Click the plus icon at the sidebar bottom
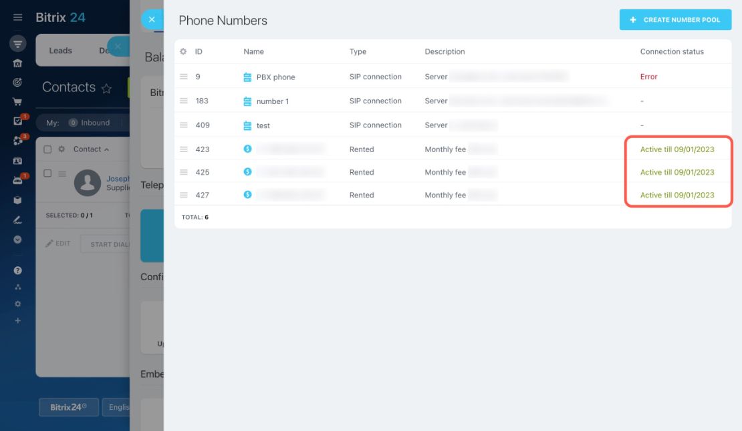 point(17,321)
